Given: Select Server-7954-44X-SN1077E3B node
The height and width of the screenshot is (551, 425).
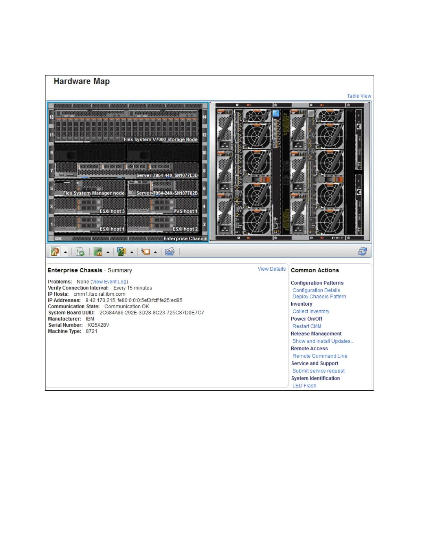Looking at the screenshot, I should pos(126,170).
